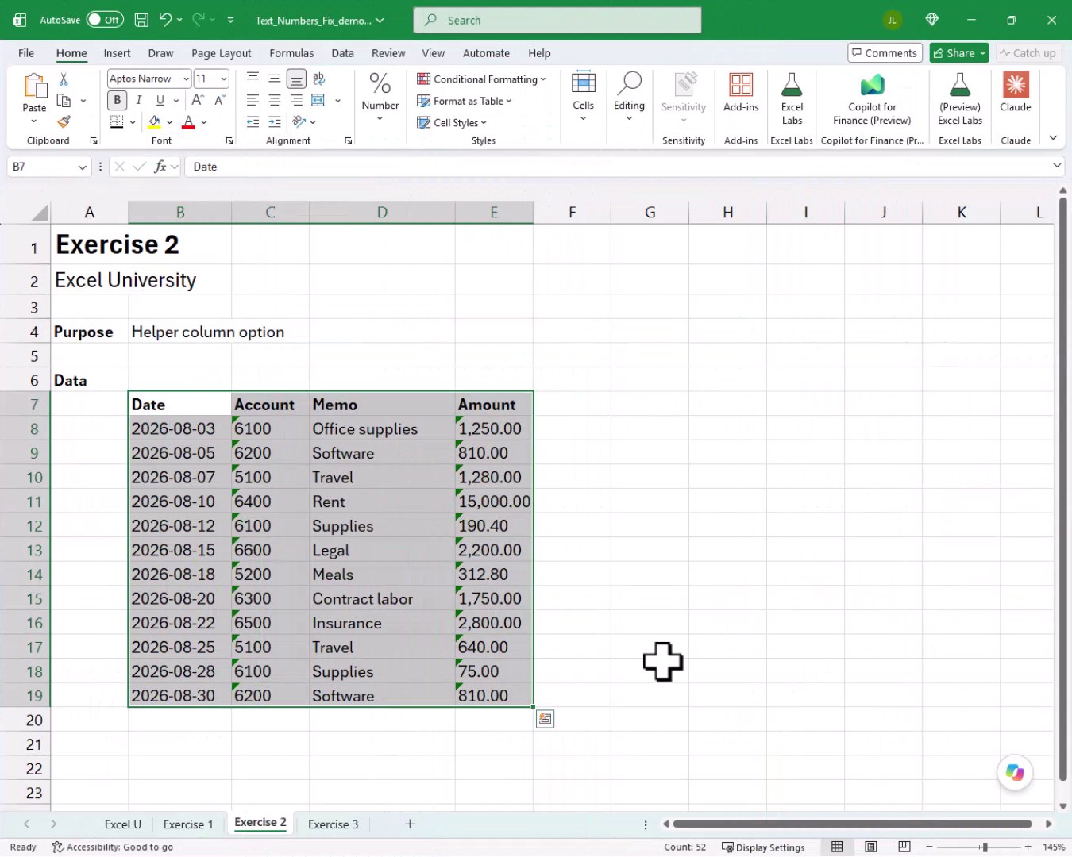This screenshot has height=857, width=1072.
Task: Toggle the AutoSave switch
Action: coord(104,20)
